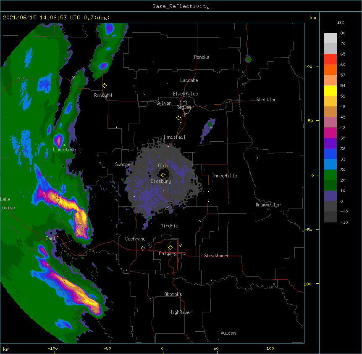Viewport: 362px width, 354px height.
Task: Click the -30 value in dBZ legend
Action: (344, 222)
